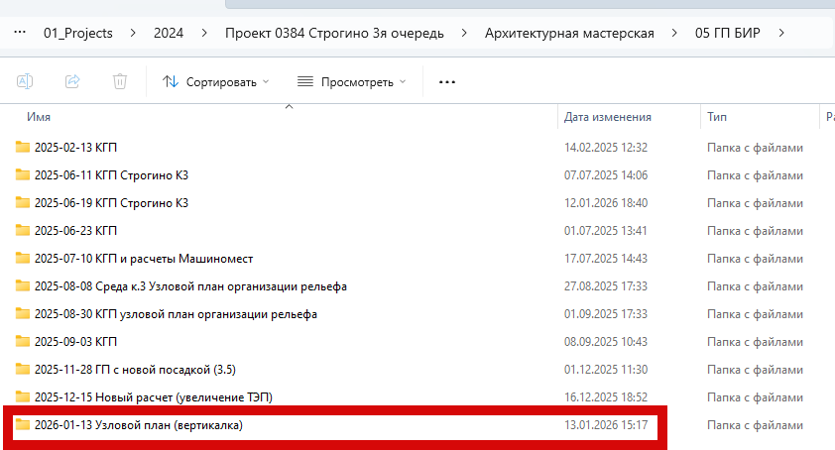Select folder 2025-08-30 КГП узловой план
The image size is (835, 450).
tap(176, 314)
